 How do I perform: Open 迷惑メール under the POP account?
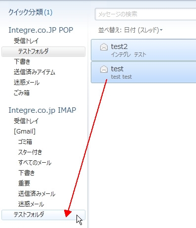click(27, 83)
